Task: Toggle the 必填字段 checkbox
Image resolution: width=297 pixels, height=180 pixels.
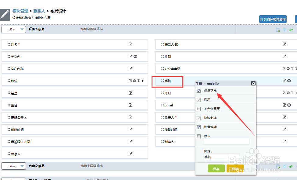Action: pos(199,91)
